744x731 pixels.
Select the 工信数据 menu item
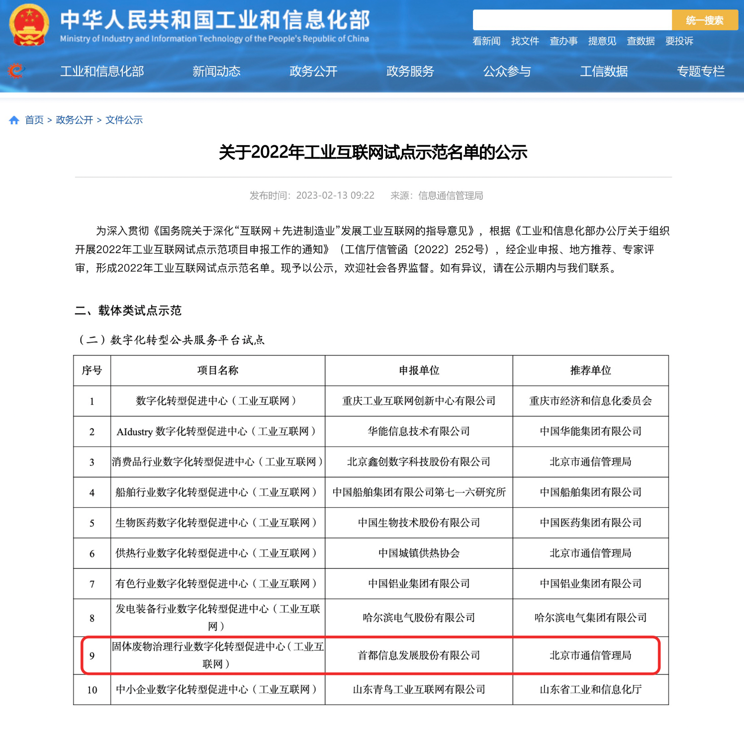pyautogui.click(x=604, y=71)
